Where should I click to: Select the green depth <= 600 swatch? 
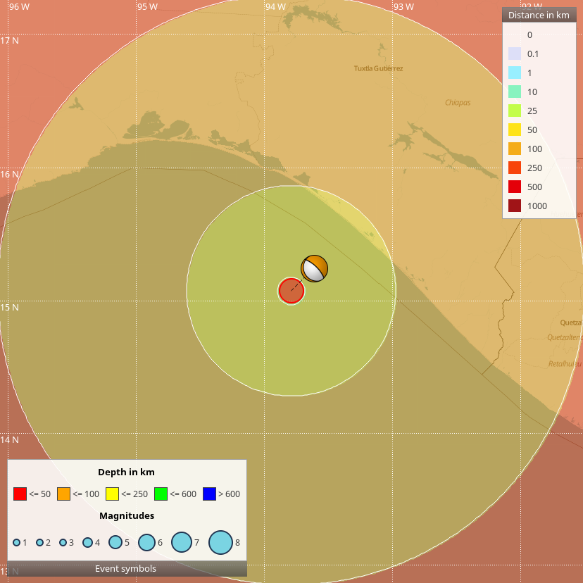click(161, 494)
